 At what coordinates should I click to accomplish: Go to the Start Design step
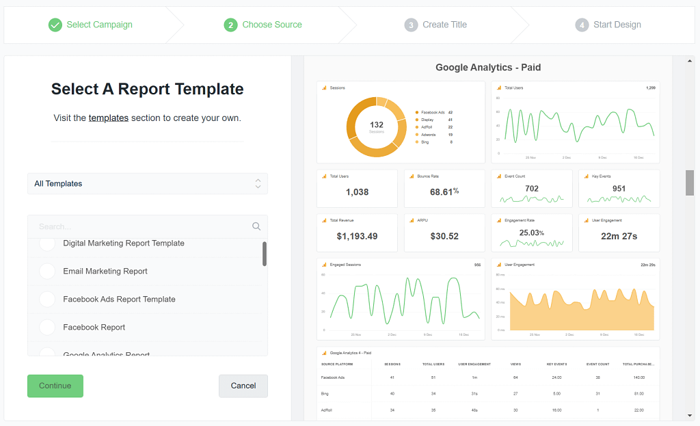coord(608,25)
